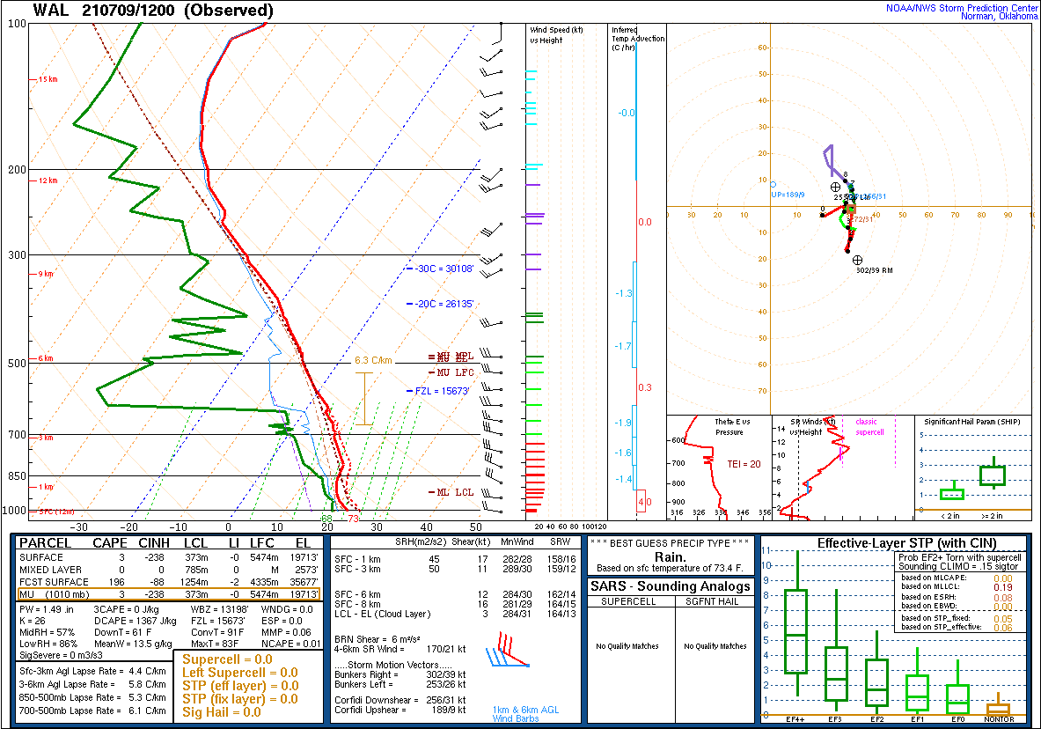Screen dimensions: 1041x729
Task: Click the "UP=189/9" hodograph label
Action: pos(788,195)
